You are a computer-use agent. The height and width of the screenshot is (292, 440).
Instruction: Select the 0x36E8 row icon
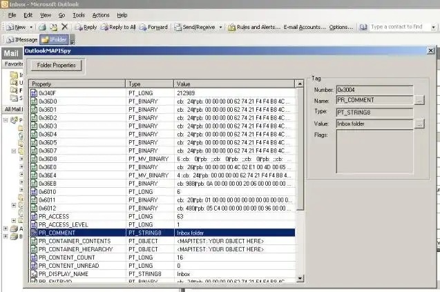pos(34,184)
